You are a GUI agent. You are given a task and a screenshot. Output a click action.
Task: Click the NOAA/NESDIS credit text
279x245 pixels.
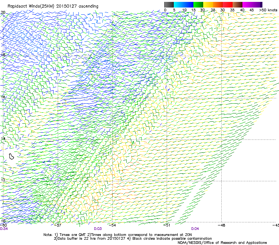click(x=222, y=243)
